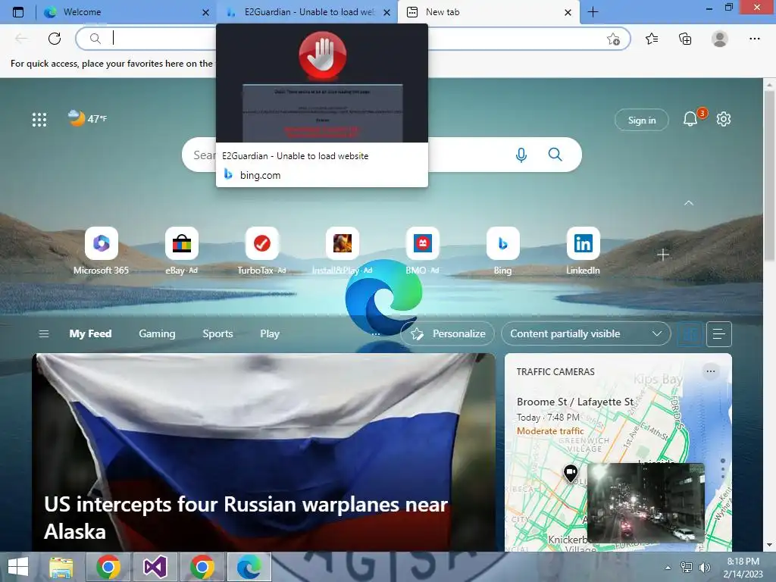The image size is (776, 582).
Task: Open a new browser tab
Action: pyautogui.click(x=593, y=12)
